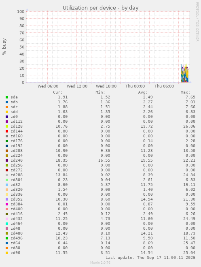Click the zd240 dark purple legend swatch
The height and width of the screenshot is (267, 201).
pos(7,160)
